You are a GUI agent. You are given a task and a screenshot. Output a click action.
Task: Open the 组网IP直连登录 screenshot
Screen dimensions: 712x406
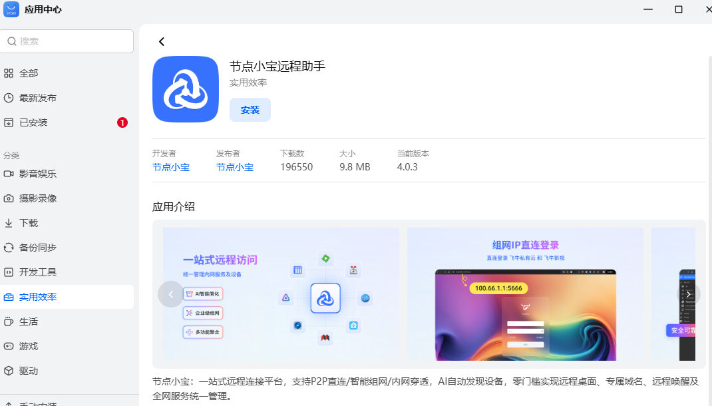526,294
